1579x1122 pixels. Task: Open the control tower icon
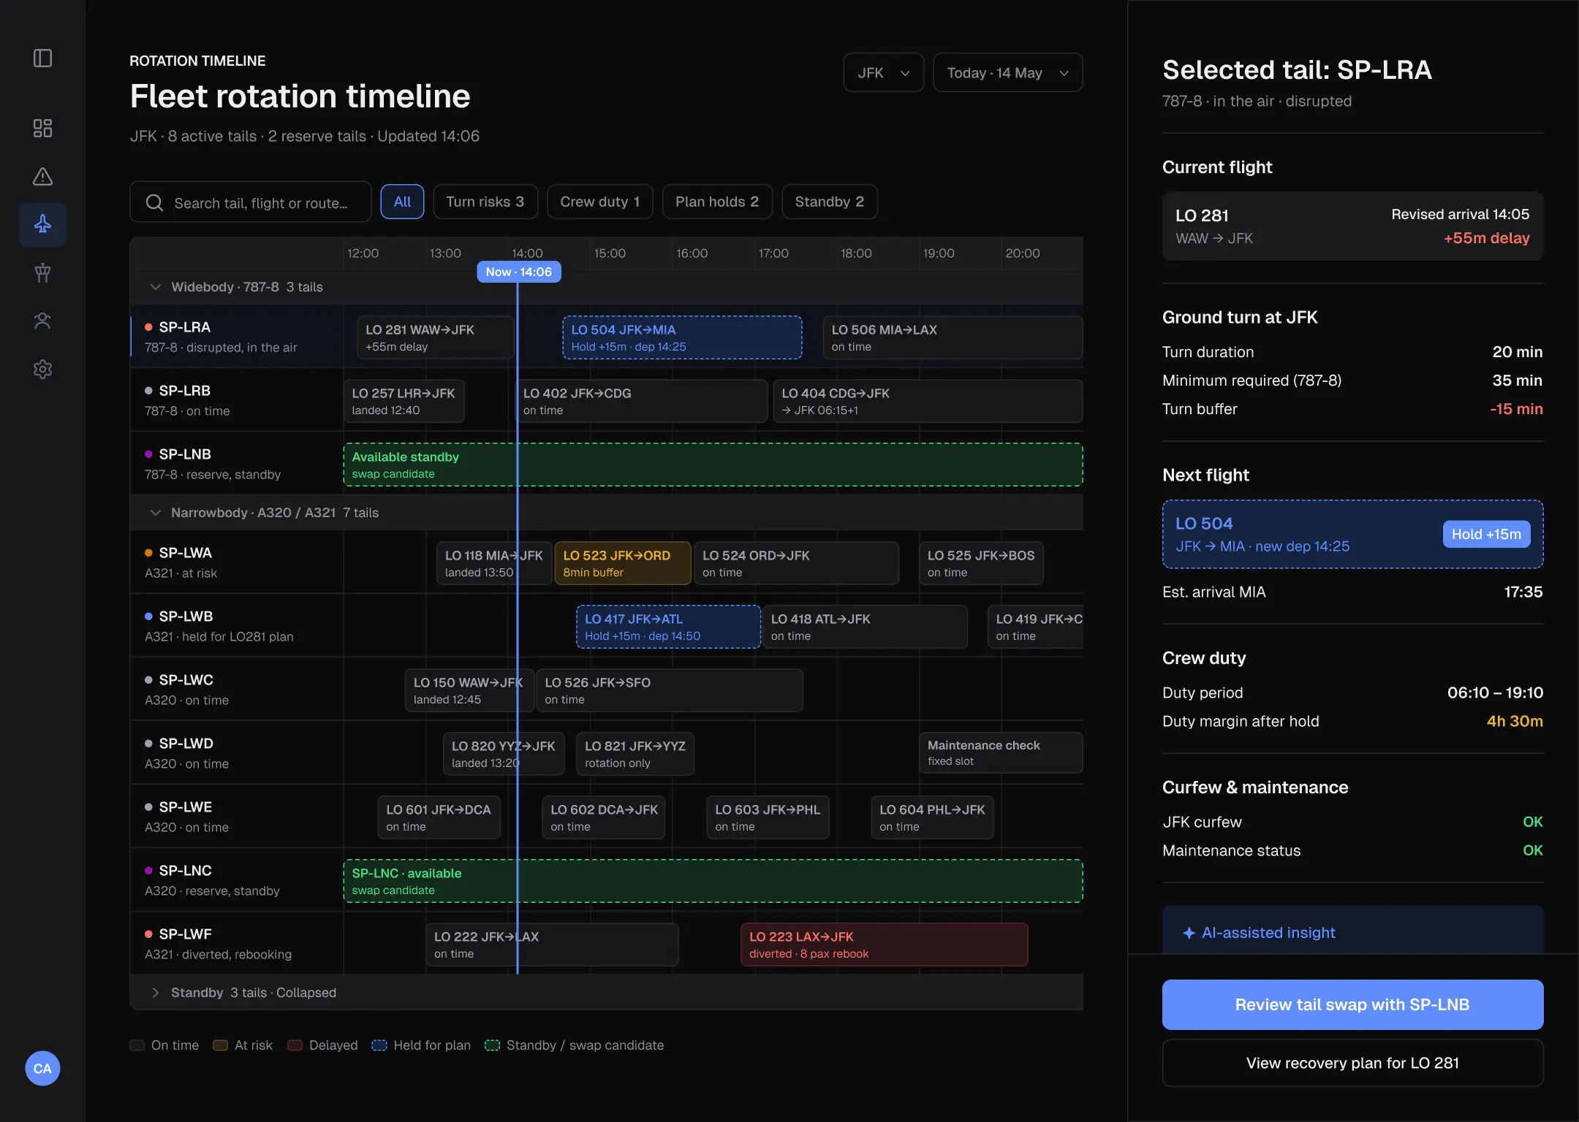point(42,272)
